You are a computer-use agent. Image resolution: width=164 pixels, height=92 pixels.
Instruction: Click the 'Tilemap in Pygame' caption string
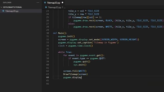coord(105,43)
